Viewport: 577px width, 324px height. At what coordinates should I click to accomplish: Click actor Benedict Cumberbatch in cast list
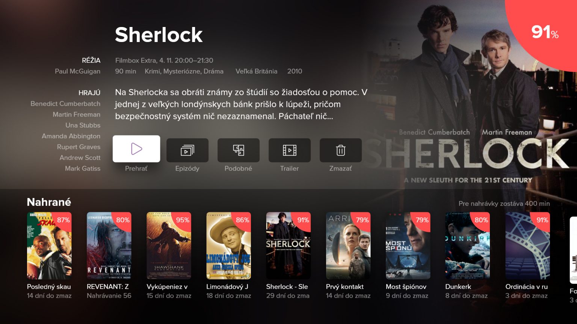click(65, 103)
